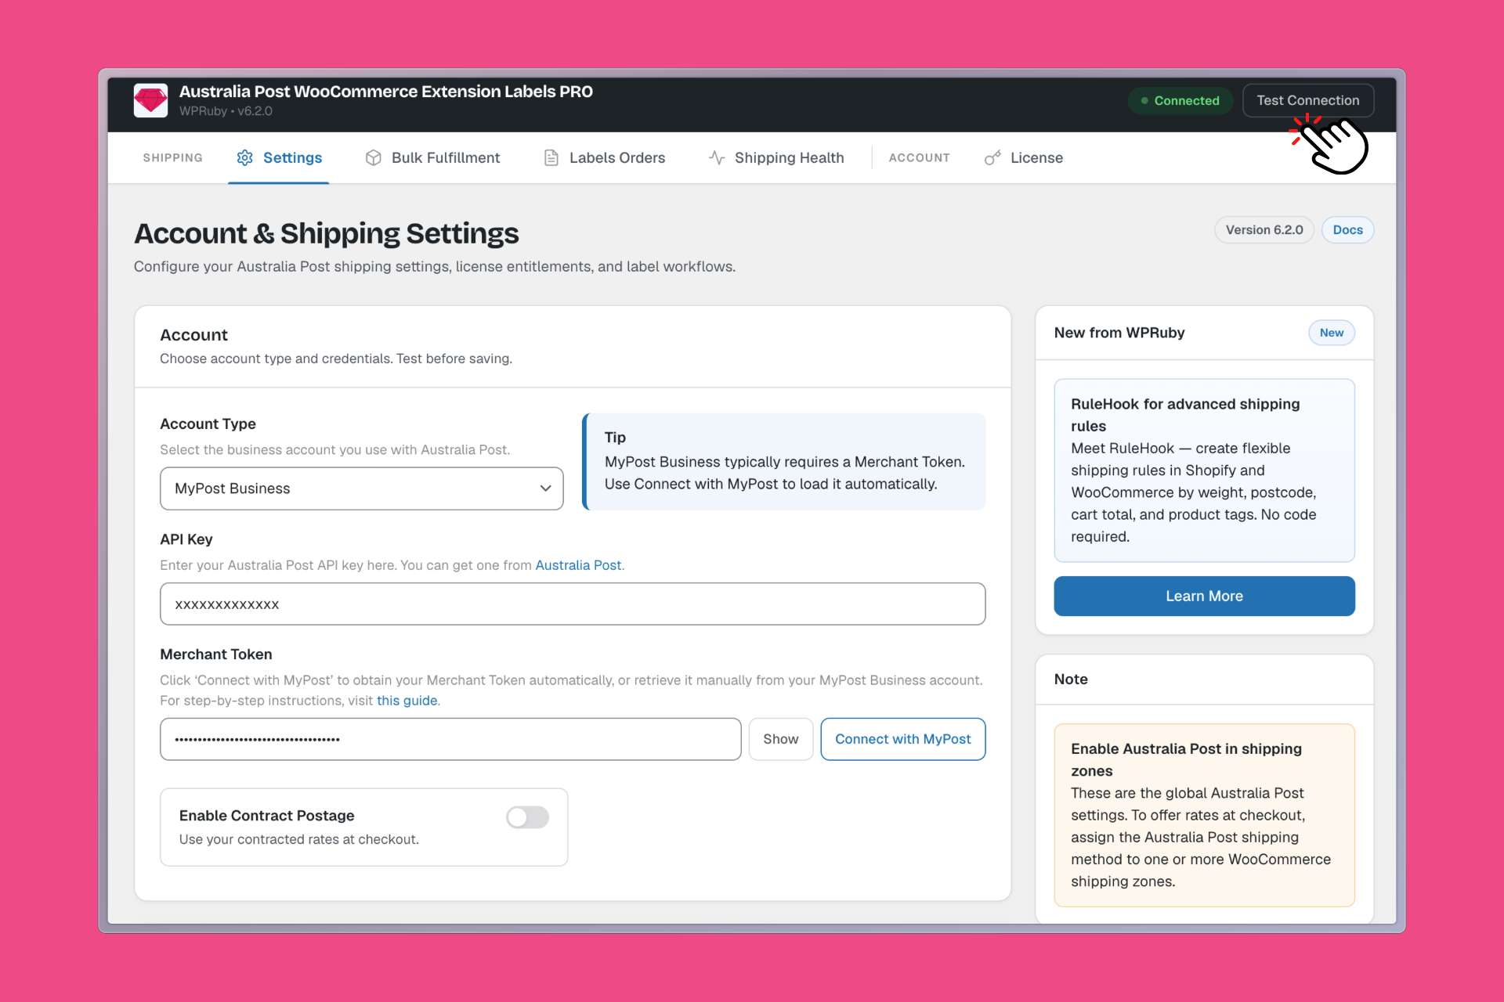Focus the Merchant Token password field
This screenshot has height=1002, width=1504.
coord(450,739)
